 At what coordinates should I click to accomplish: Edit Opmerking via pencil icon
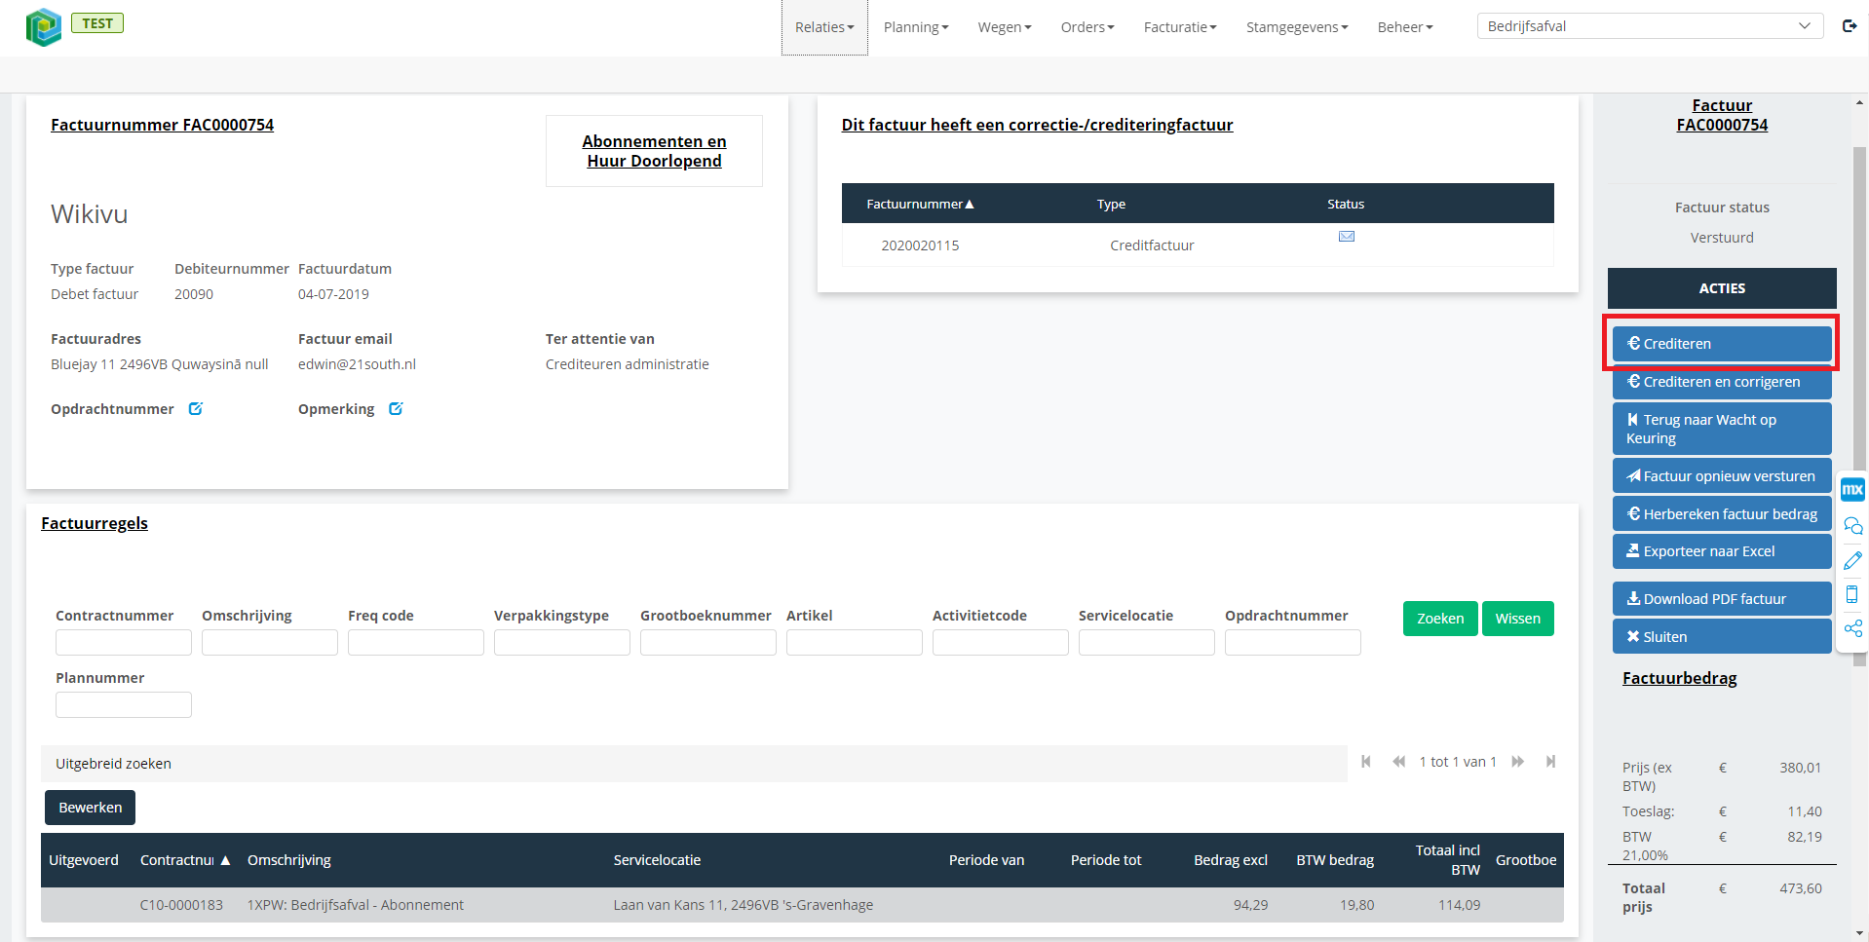[396, 409]
